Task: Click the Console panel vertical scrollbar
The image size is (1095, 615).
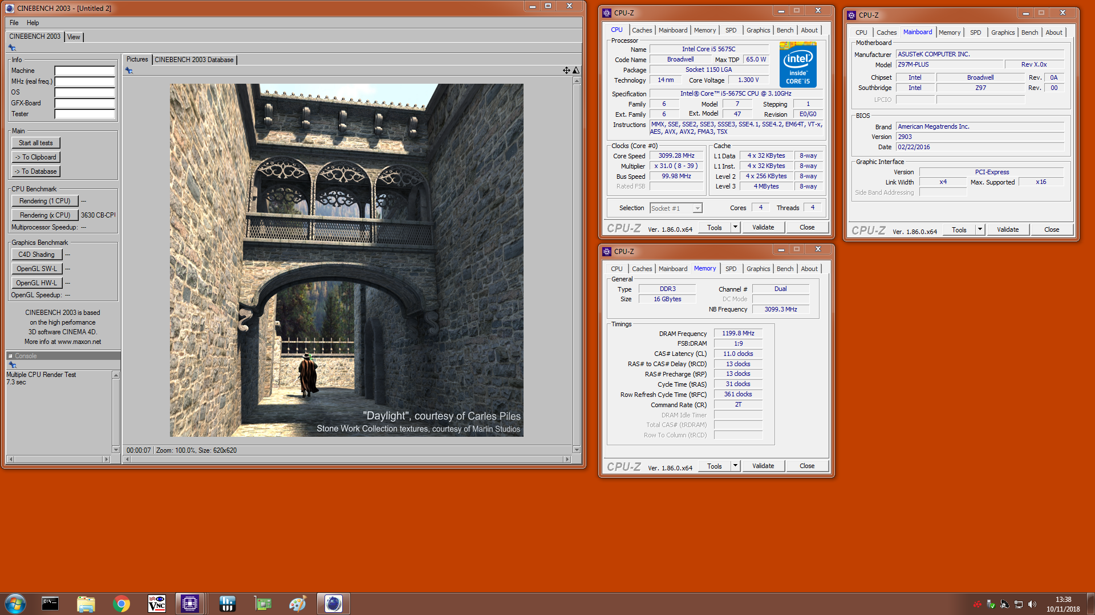Action: pyautogui.click(x=116, y=412)
